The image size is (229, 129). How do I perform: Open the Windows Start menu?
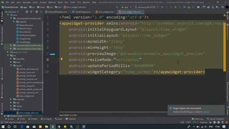pos(3,126)
